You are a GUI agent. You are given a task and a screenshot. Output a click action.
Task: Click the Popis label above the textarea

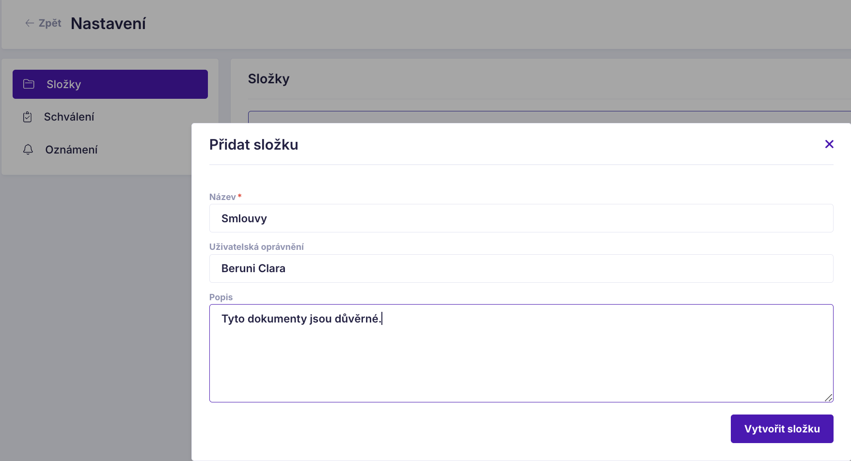(x=221, y=297)
